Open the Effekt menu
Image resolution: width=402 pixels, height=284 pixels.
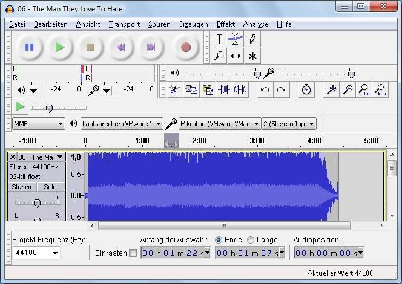pyautogui.click(x=226, y=24)
